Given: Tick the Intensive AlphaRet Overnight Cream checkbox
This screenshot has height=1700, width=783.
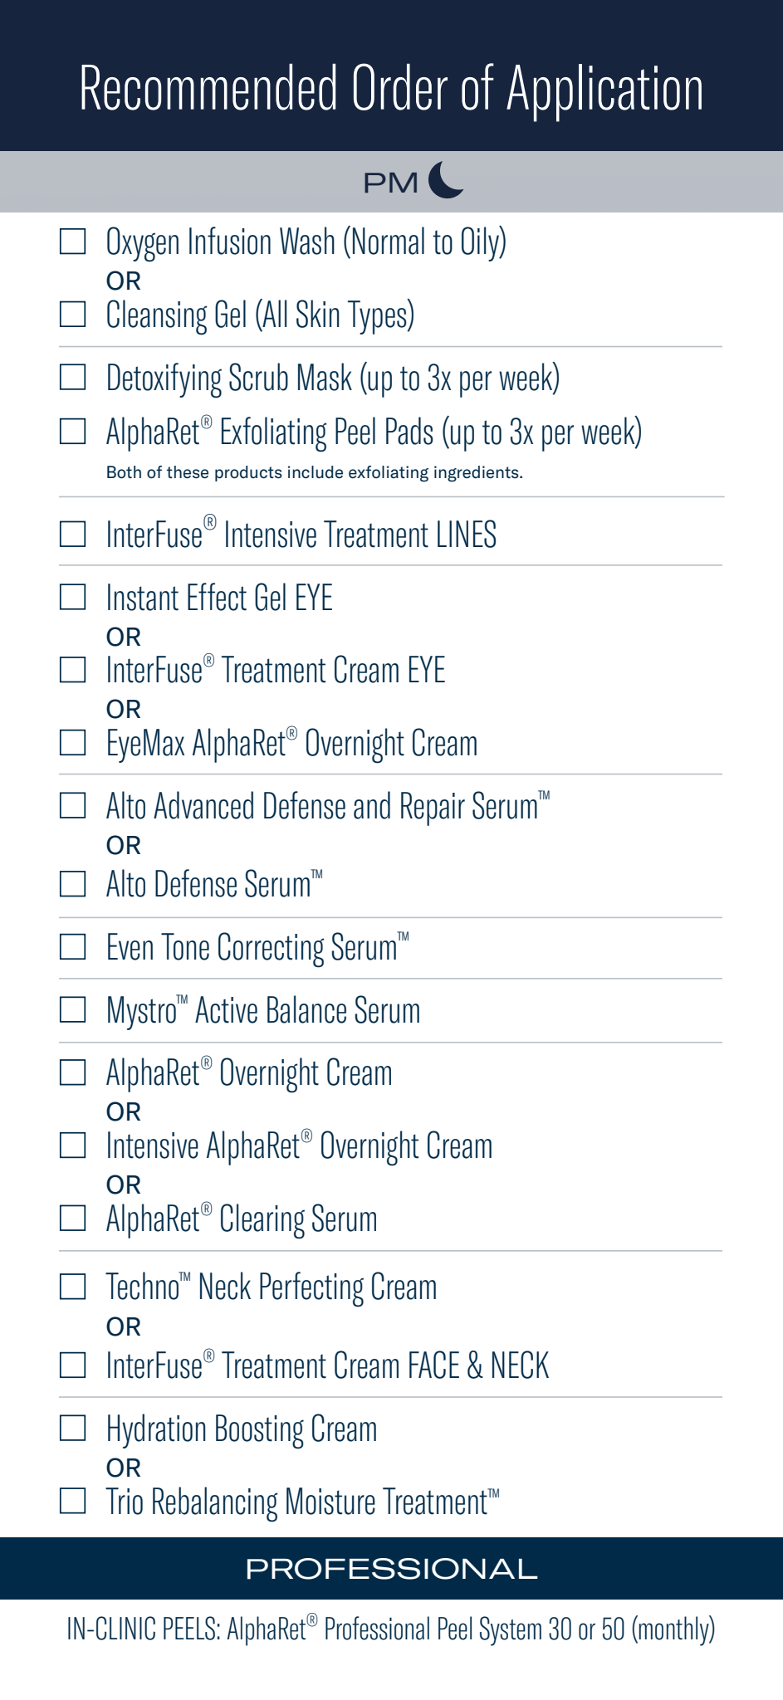Looking at the screenshot, I should (73, 1146).
